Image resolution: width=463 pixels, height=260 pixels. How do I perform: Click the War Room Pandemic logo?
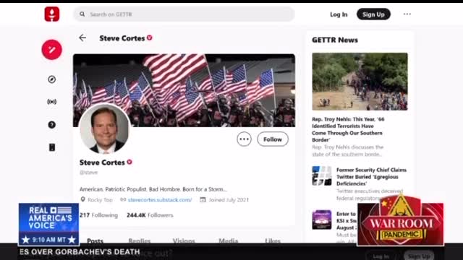[x=400, y=220]
